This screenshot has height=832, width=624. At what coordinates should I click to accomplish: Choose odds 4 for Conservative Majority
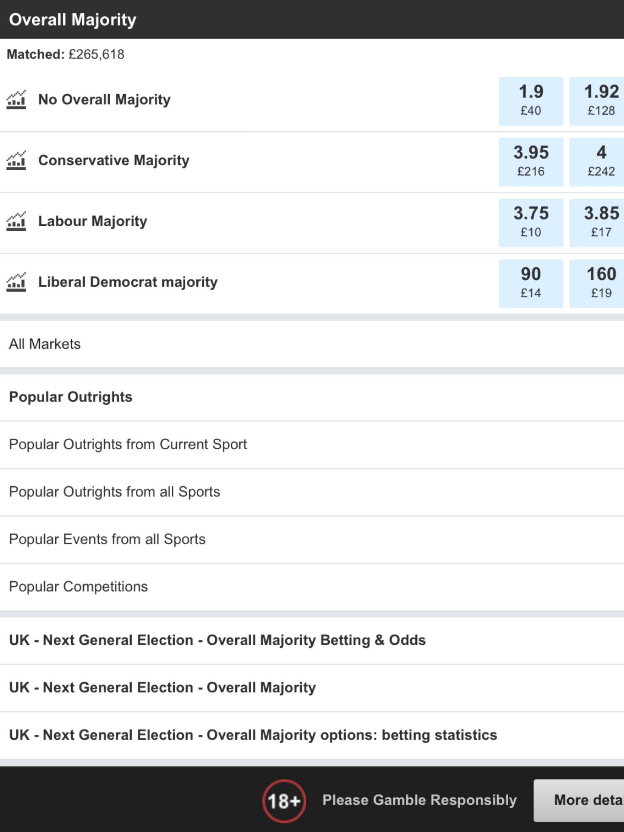[597, 162]
